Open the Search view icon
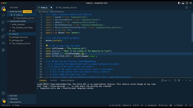The height and width of the screenshot is (108, 193). (3, 15)
